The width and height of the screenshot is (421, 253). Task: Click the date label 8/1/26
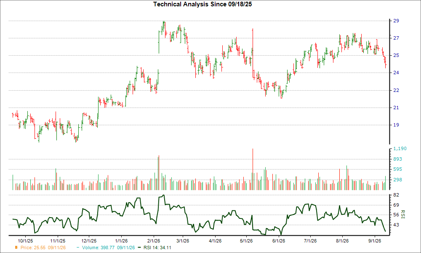click(x=342, y=241)
